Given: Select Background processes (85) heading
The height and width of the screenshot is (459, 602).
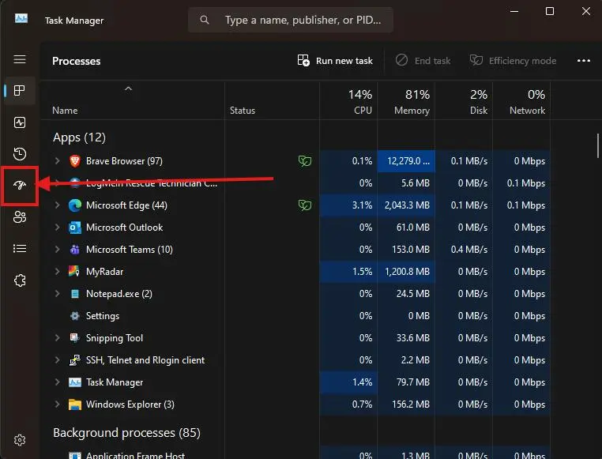Looking at the screenshot, I should click(x=126, y=433).
